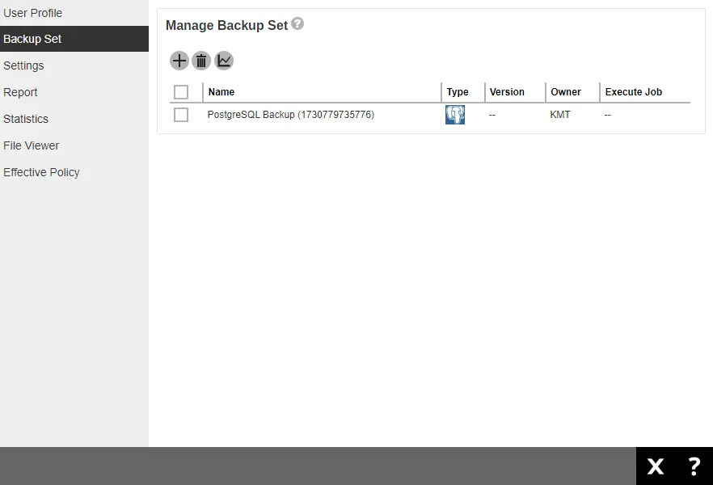Click the help icon beside Manage Backup Set

click(297, 24)
